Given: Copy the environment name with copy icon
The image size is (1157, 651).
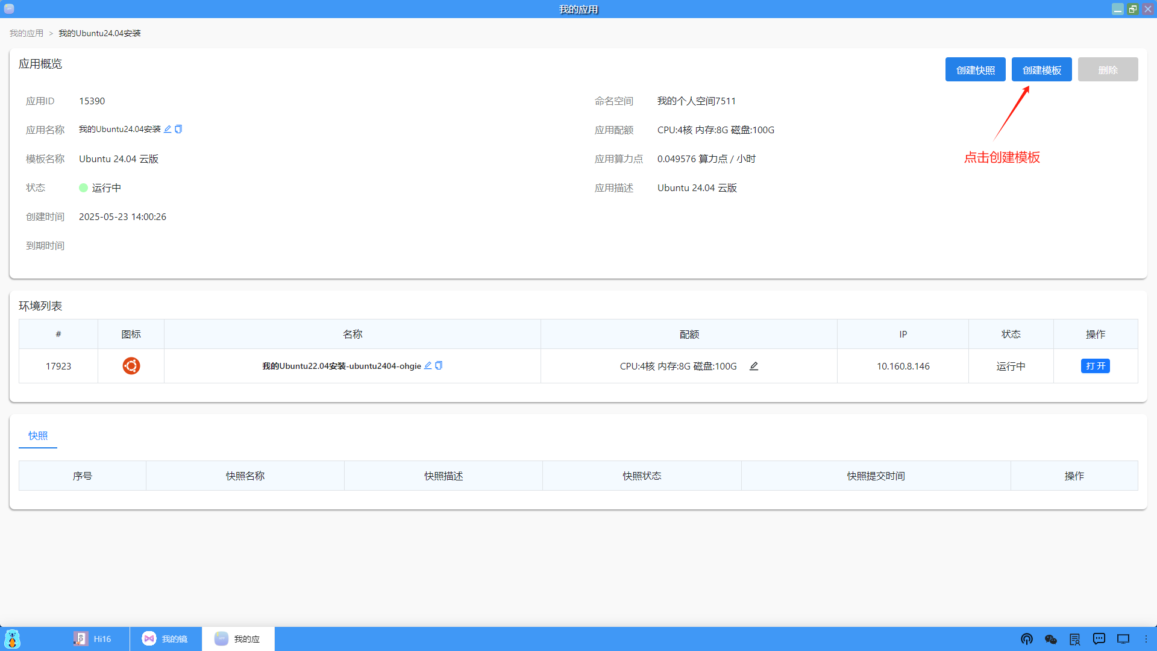Looking at the screenshot, I should point(439,365).
